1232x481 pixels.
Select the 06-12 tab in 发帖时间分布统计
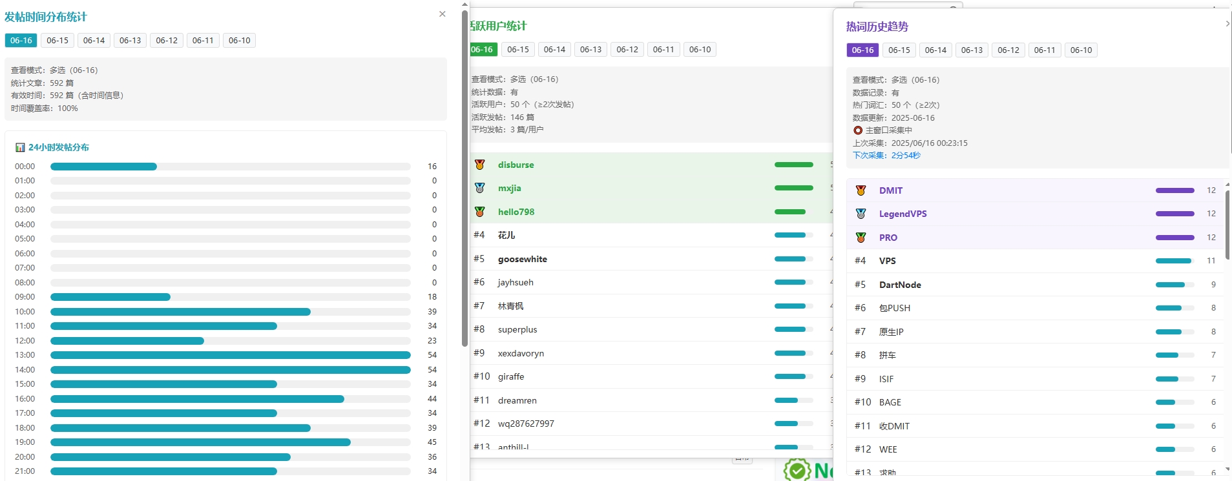(167, 40)
